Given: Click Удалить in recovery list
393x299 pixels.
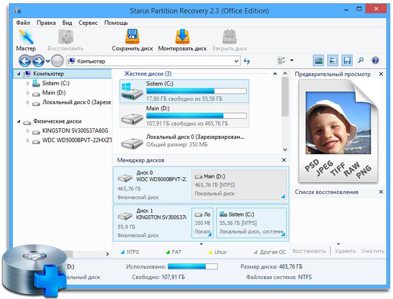Looking at the screenshot, I should (x=345, y=251).
